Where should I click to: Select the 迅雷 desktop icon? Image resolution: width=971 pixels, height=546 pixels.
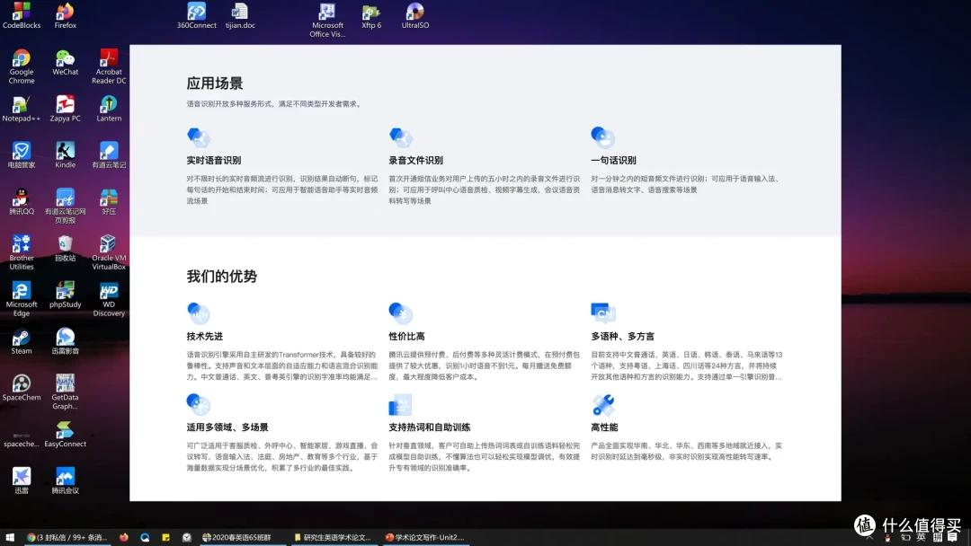(x=22, y=480)
